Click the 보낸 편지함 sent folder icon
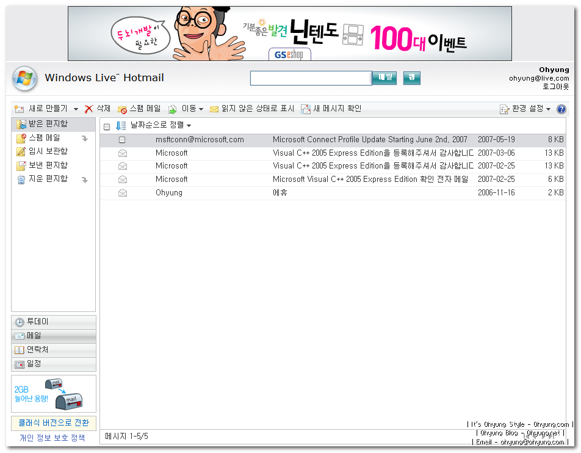The image size is (581, 453). point(21,165)
